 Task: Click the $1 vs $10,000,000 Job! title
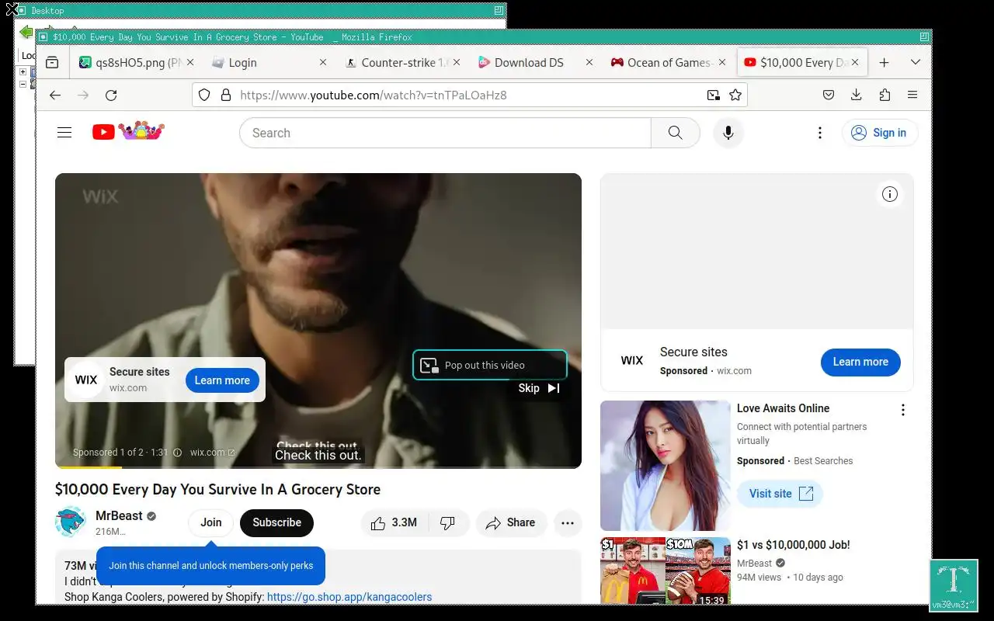tap(794, 545)
